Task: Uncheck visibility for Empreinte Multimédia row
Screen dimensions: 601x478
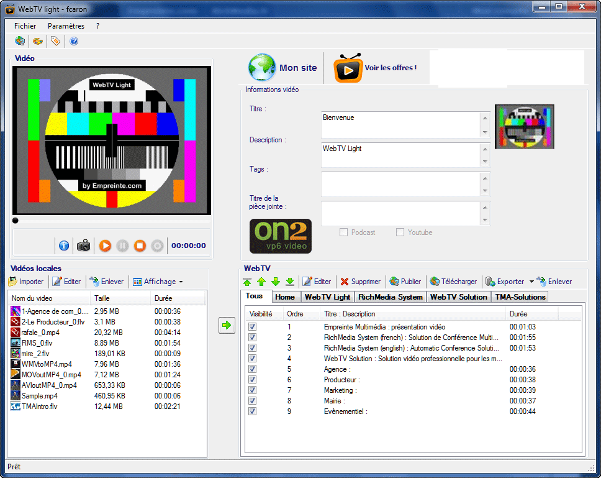Action: click(x=253, y=327)
